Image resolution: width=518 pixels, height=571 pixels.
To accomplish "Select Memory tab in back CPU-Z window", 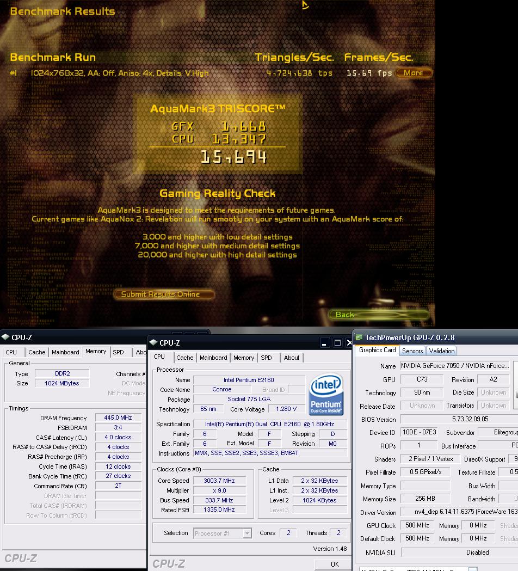I will click(96, 352).
